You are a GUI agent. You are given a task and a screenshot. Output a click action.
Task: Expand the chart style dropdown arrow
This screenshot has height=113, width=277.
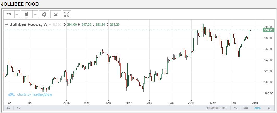point(35,14)
